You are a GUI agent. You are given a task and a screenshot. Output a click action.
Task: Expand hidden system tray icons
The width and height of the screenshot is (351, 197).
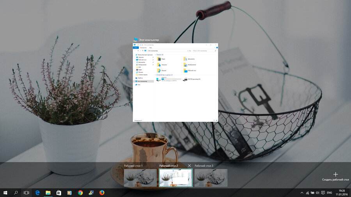point(302,193)
